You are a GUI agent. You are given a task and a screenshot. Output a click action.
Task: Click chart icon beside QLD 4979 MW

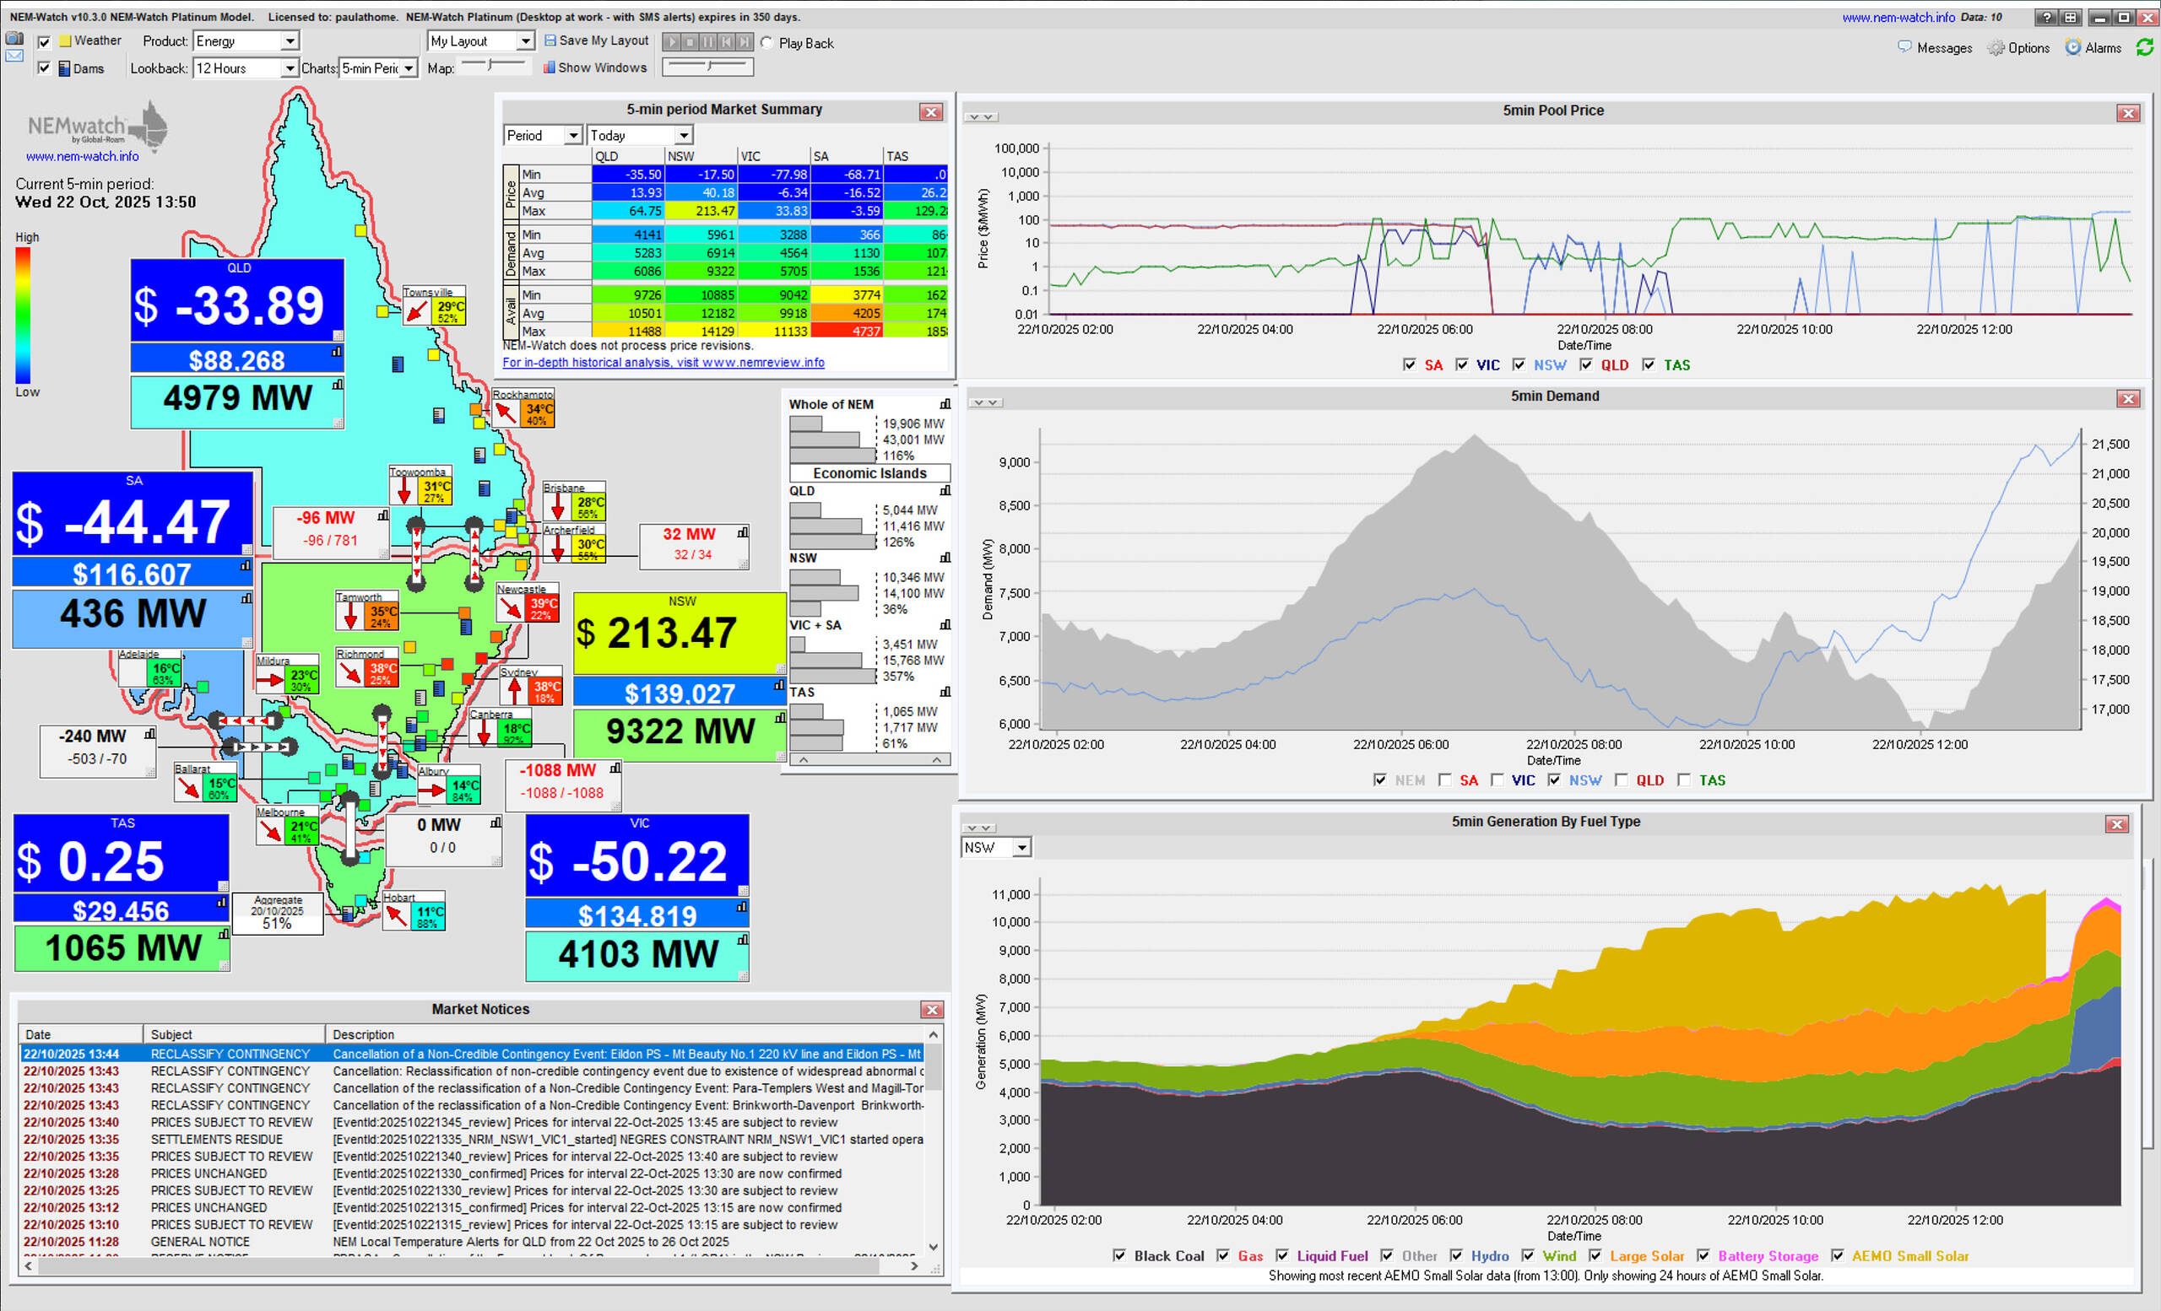[x=338, y=385]
